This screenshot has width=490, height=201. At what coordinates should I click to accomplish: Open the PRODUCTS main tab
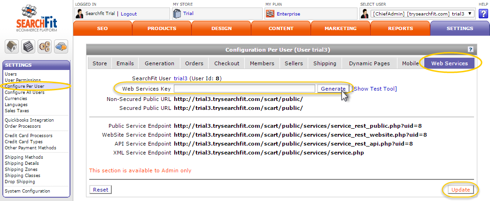[x=162, y=29]
